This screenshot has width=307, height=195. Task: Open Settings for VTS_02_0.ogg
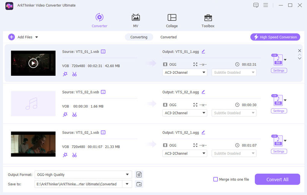(x=279, y=111)
